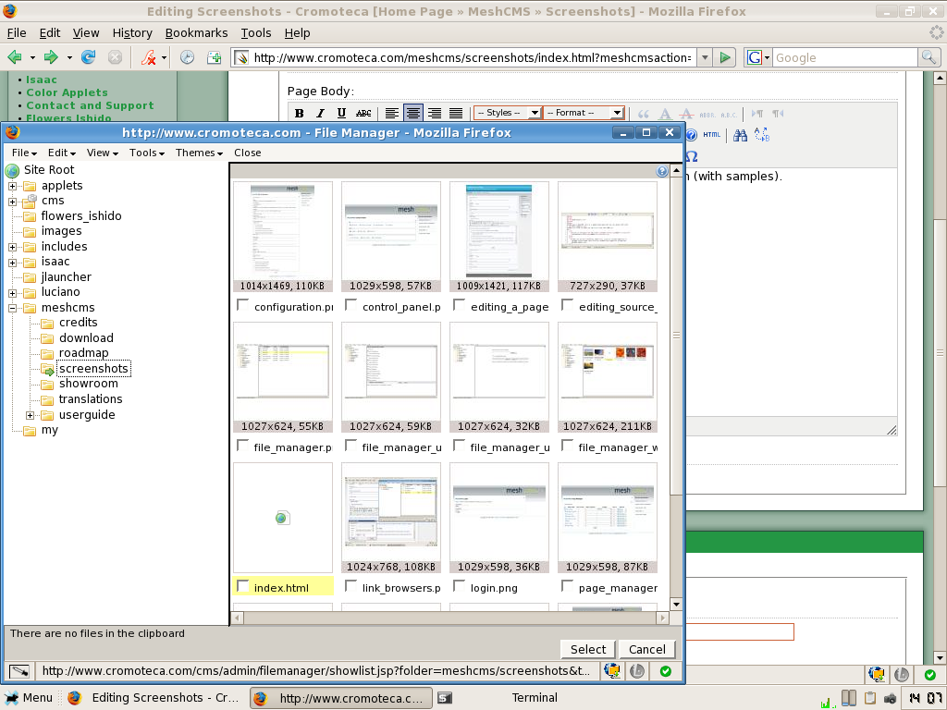
Task: Open File Manager's Tools menu
Action: click(147, 153)
